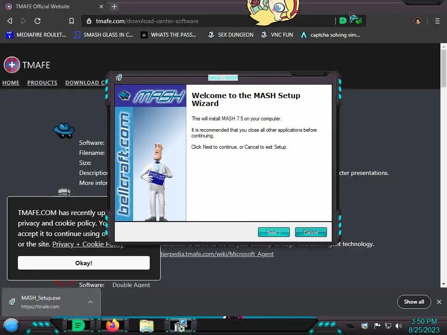Click Action Center flag tray icon
This screenshot has width=447, height=335.
coord(378,325)
